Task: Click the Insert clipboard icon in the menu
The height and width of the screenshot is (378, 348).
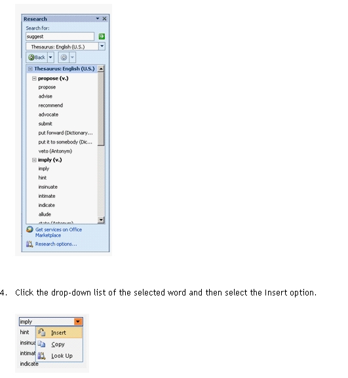Action: (x=42, y=332)
